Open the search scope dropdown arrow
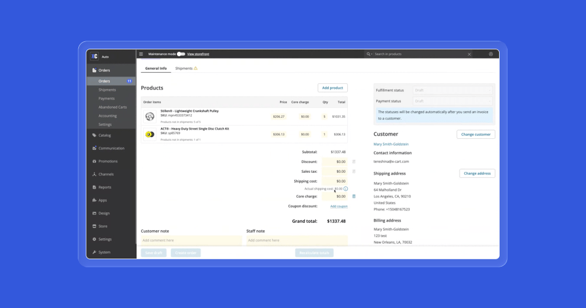This screenshot has height=308, width=586. [x=369, y=54]
